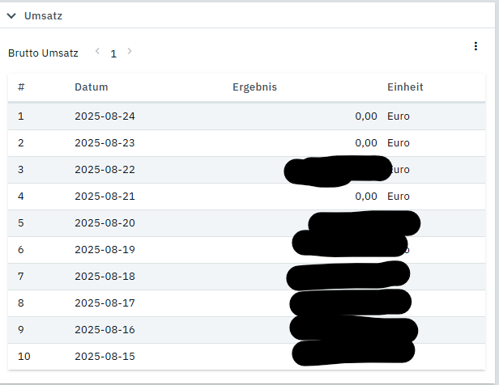499x385 pixels.
Task: Select row with date 2025-08-18
Action: tap(246, 277)
